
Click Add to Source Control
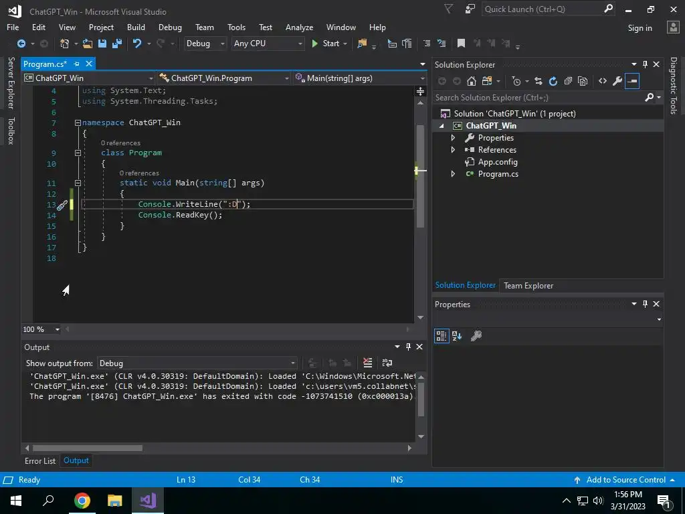pos(625,479)
